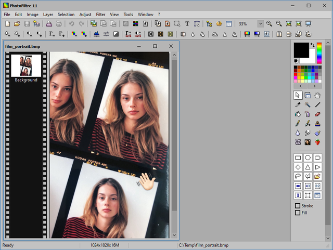333x250 pixels.
Task: Open the Edit menu
Action: pos(18,15)
